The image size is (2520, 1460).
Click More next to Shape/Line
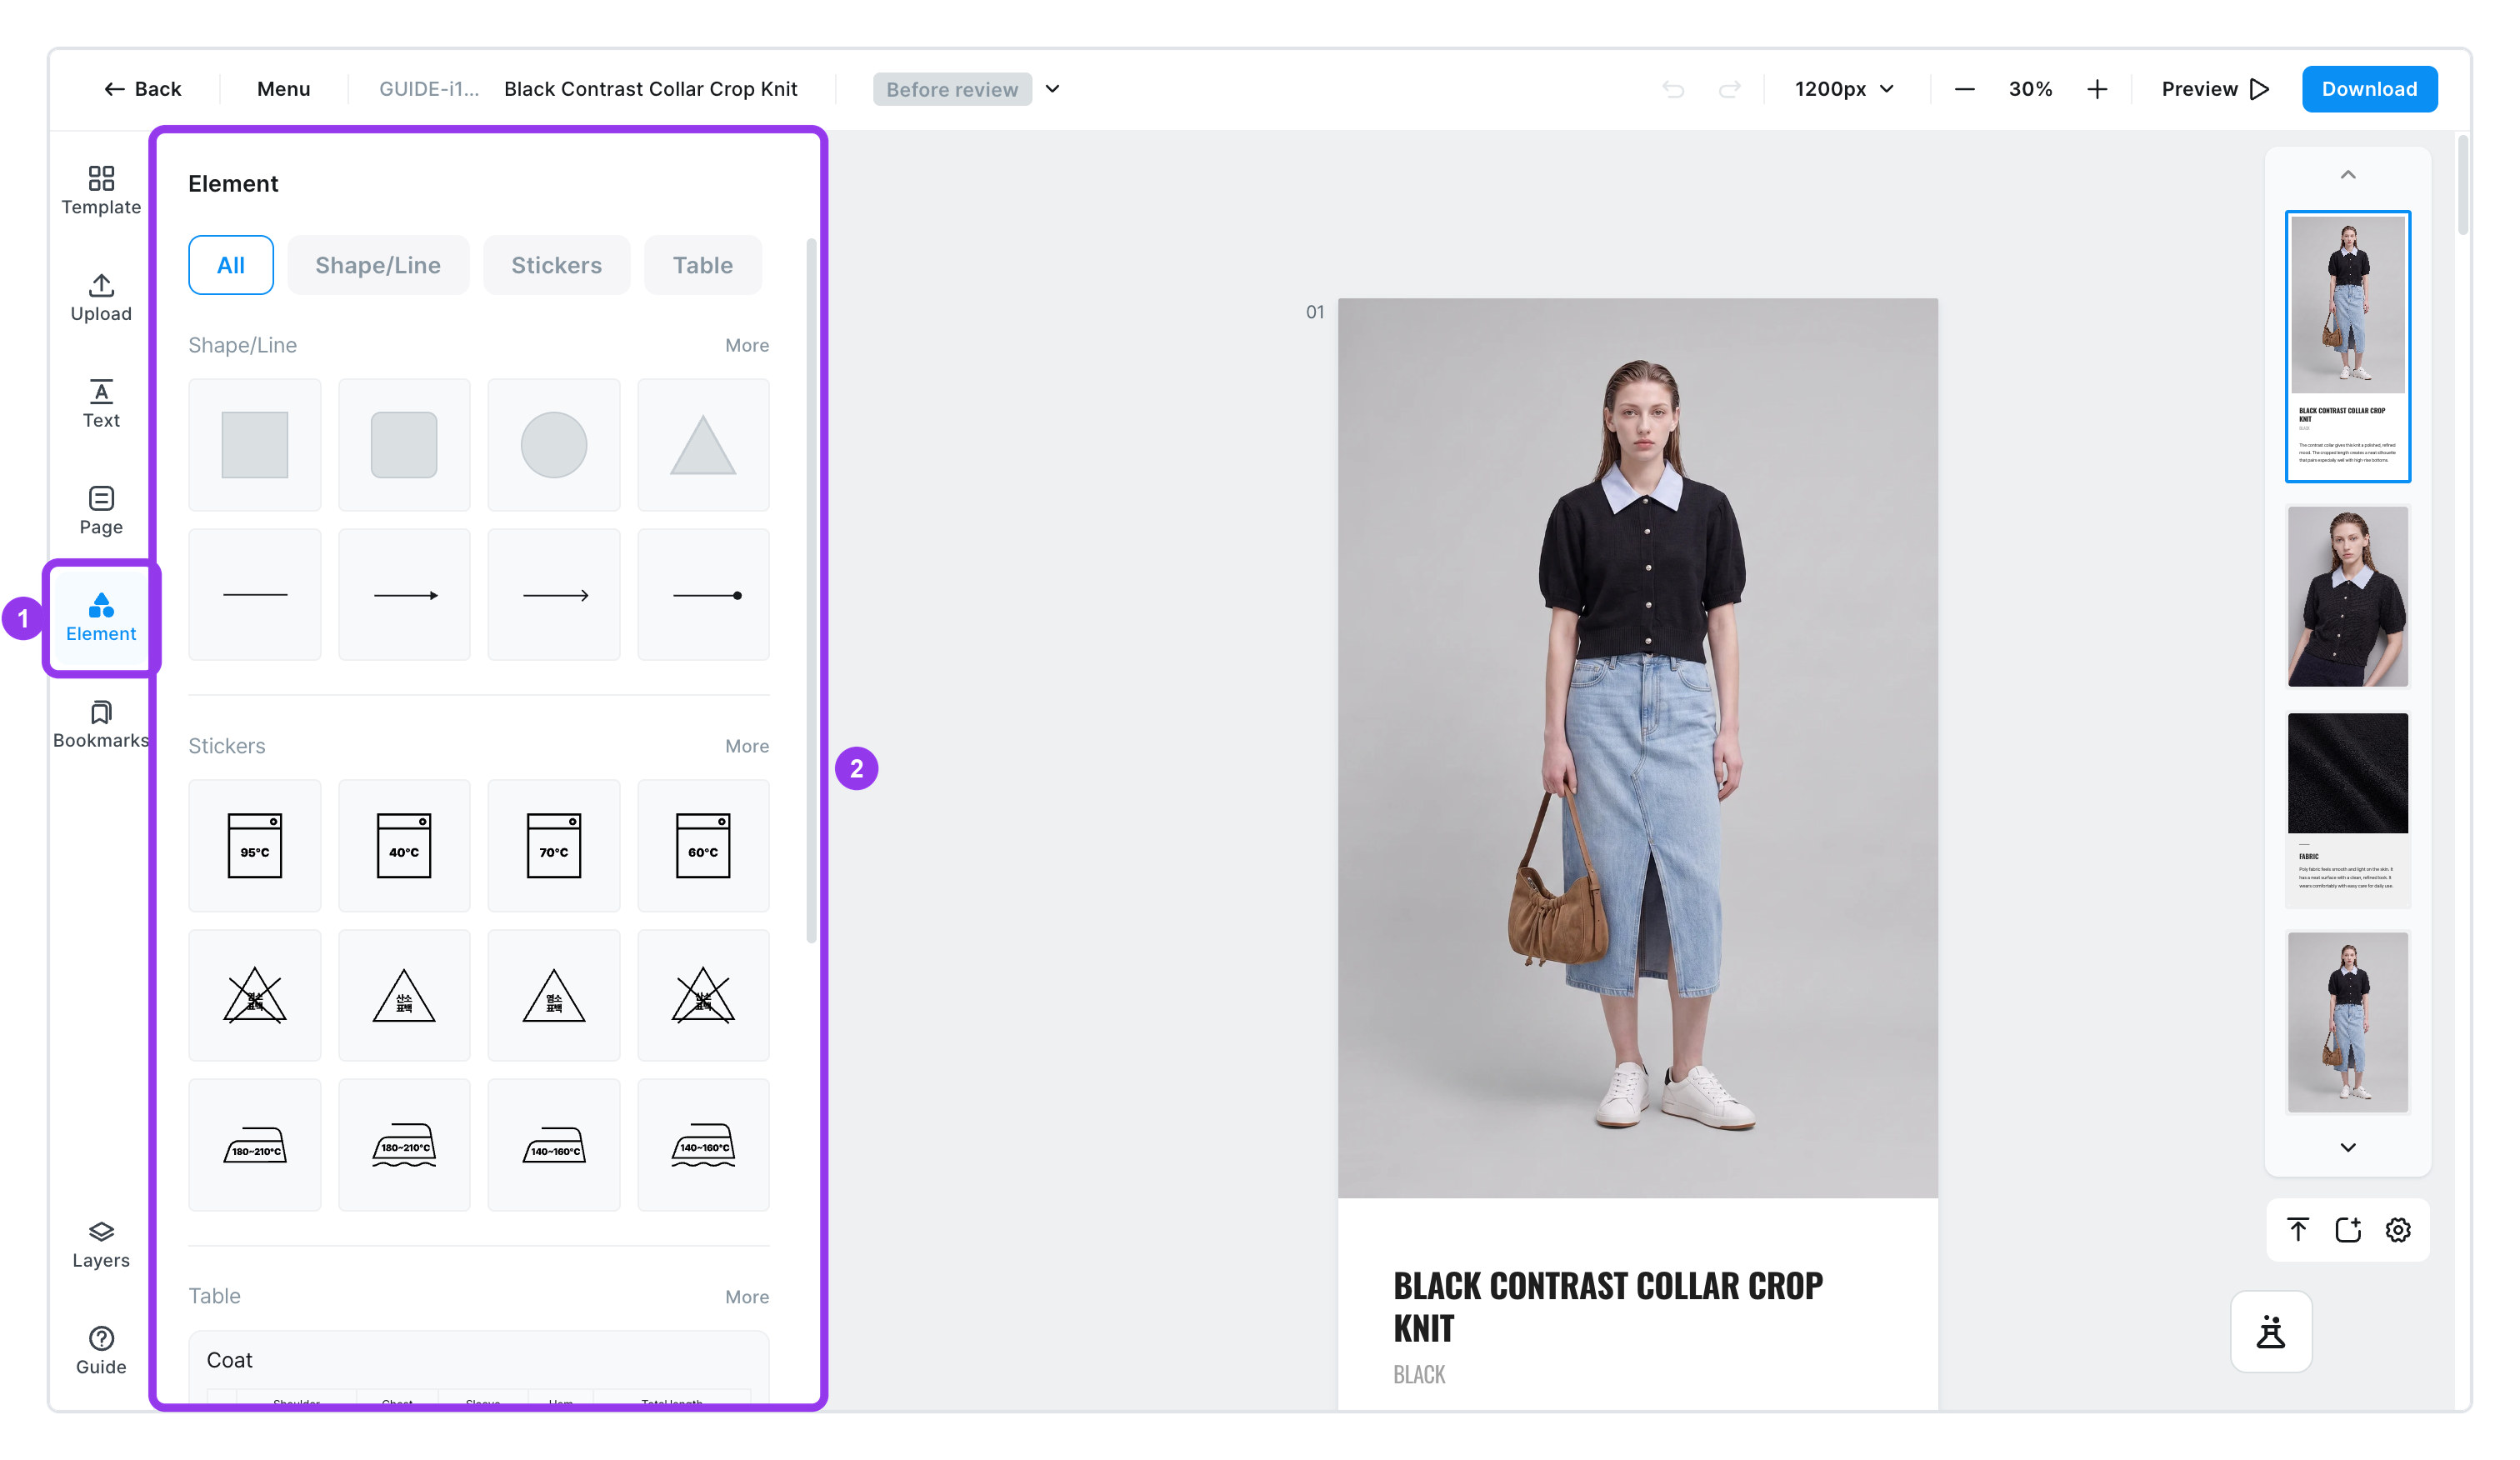(x=747, y=345)
